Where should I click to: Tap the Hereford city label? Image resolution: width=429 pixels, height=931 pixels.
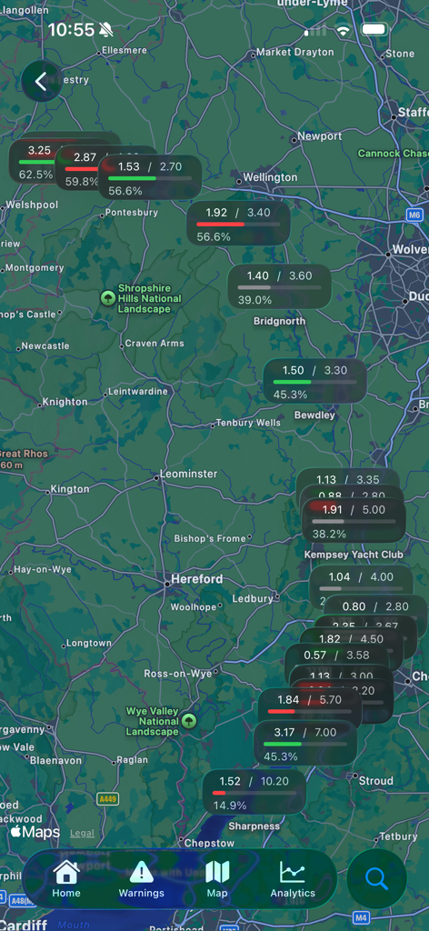[197, 578]
